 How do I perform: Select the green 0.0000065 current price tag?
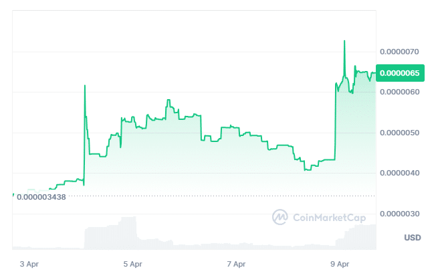point(399,72)
